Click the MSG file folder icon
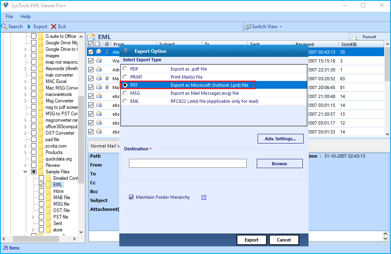The image size is (391, 254). tap(49, 204)
